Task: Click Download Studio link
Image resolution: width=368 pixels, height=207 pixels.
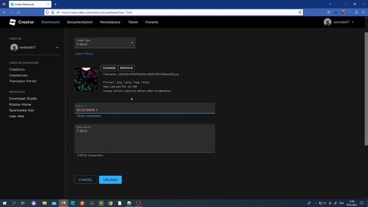Action: point(23,98)
